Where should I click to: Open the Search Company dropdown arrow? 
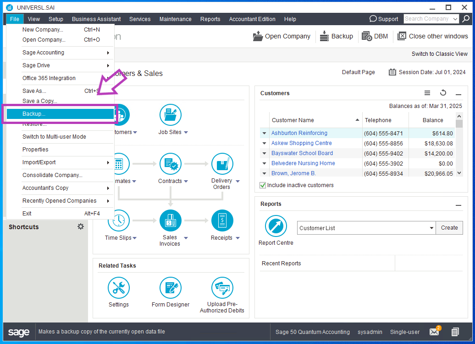point(455,19)
